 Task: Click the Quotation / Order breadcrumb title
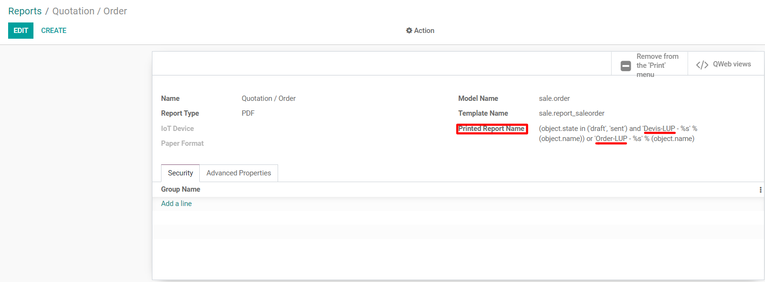(89, 11)
